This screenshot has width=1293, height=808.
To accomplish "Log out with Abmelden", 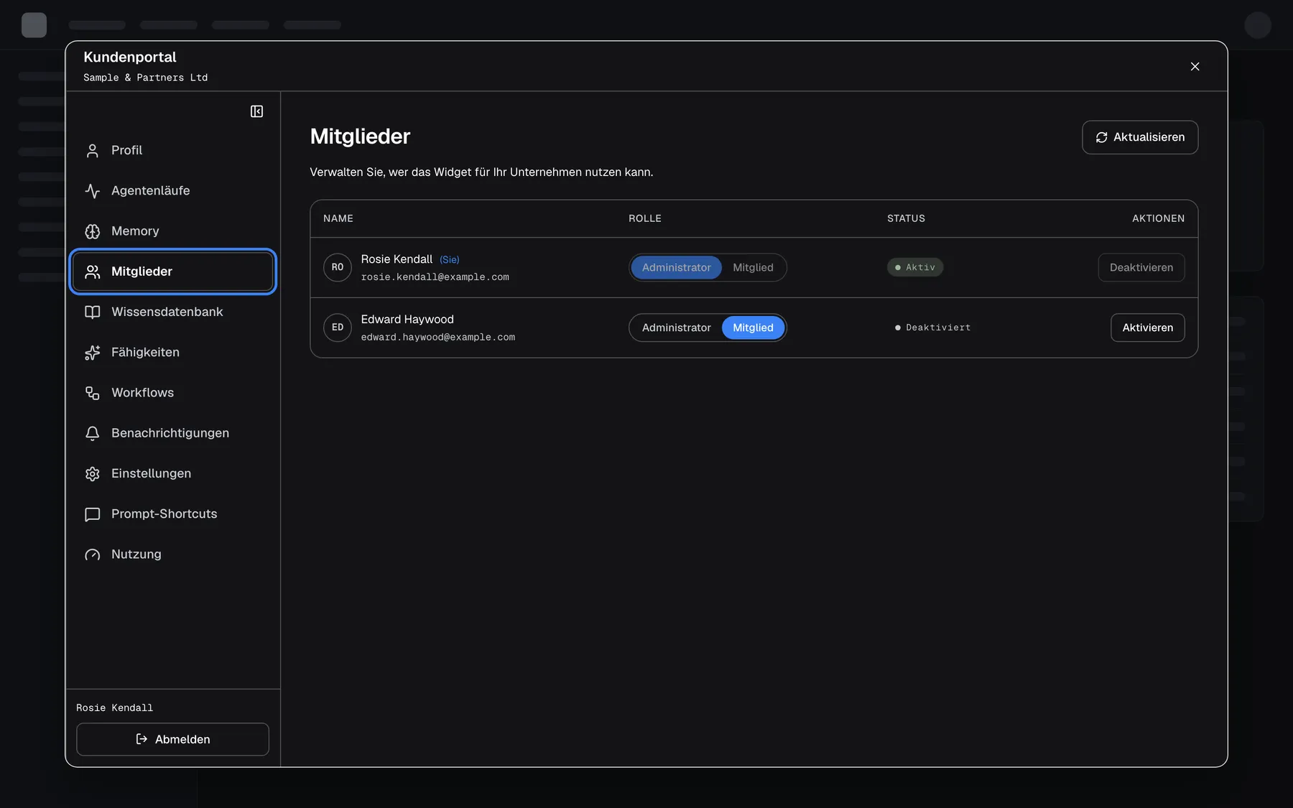I will coord(172,739).
